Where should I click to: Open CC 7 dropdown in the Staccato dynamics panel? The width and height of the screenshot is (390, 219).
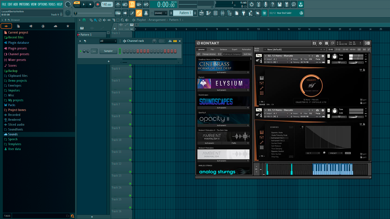pyautogui.click(x=313, y=153)
